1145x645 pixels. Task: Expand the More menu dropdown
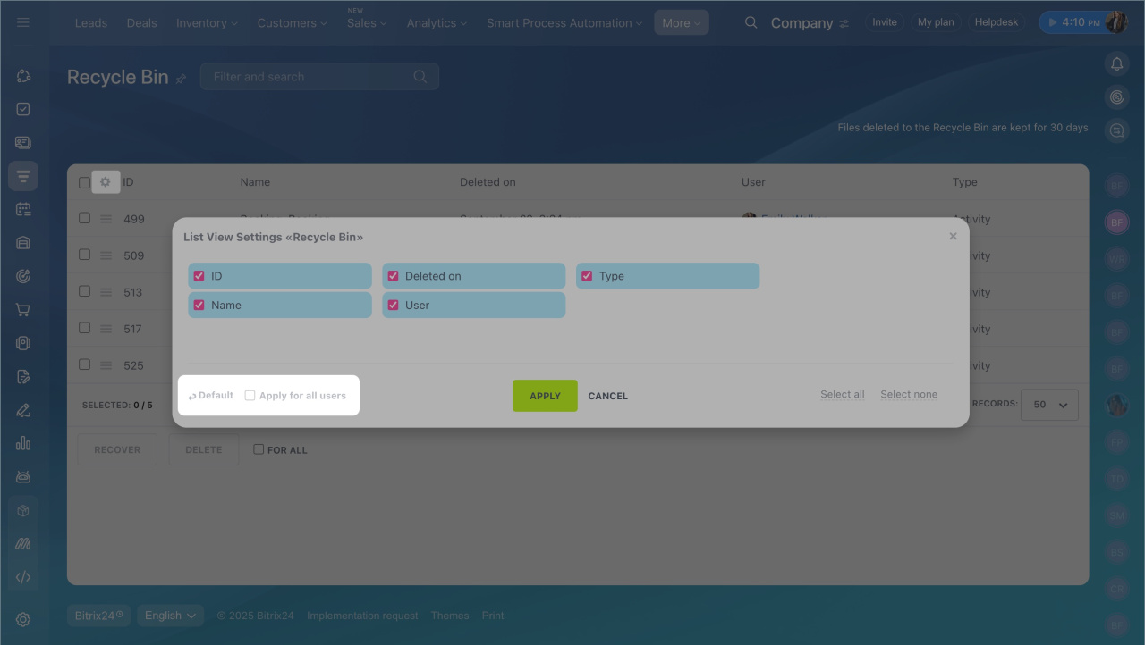coord(681,23)
